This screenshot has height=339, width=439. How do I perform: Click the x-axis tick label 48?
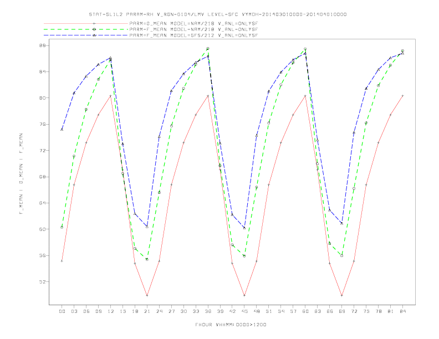(257, 311)
